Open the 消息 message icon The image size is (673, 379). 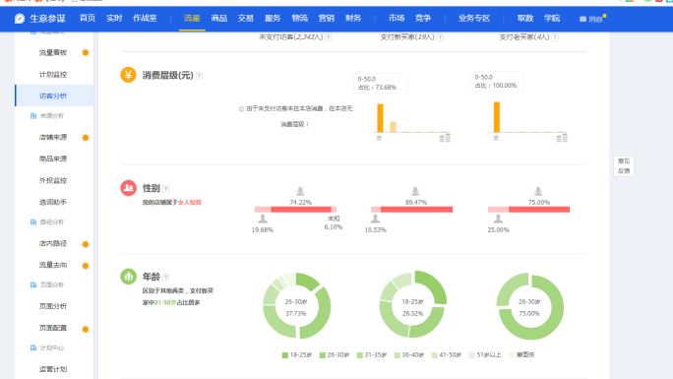point(582,19)
